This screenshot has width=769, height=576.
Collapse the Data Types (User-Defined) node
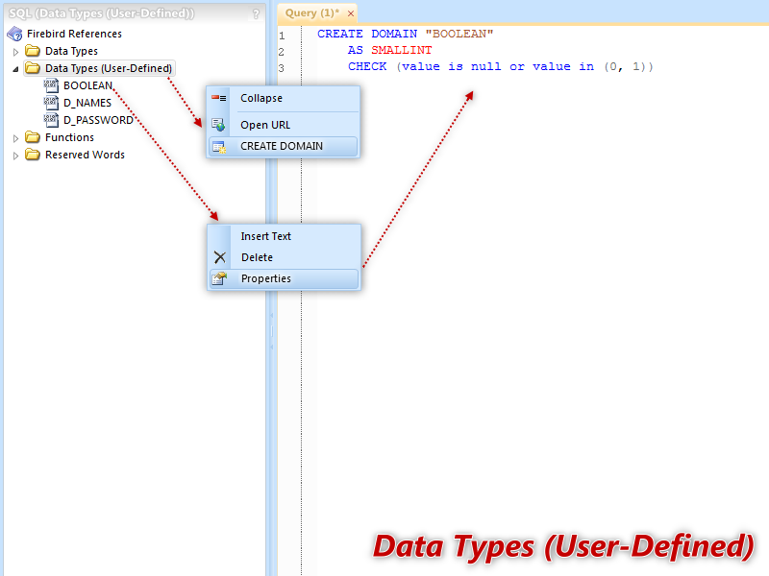[x=15, y=69]
